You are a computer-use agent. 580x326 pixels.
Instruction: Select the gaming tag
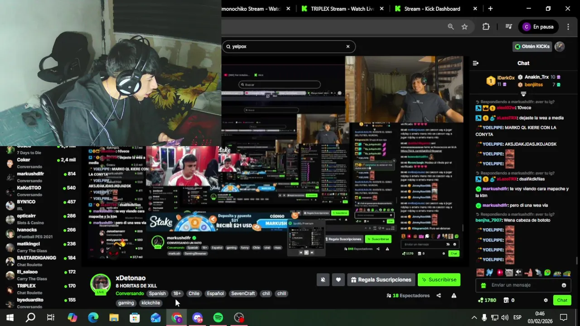click(x=126, y=303)
